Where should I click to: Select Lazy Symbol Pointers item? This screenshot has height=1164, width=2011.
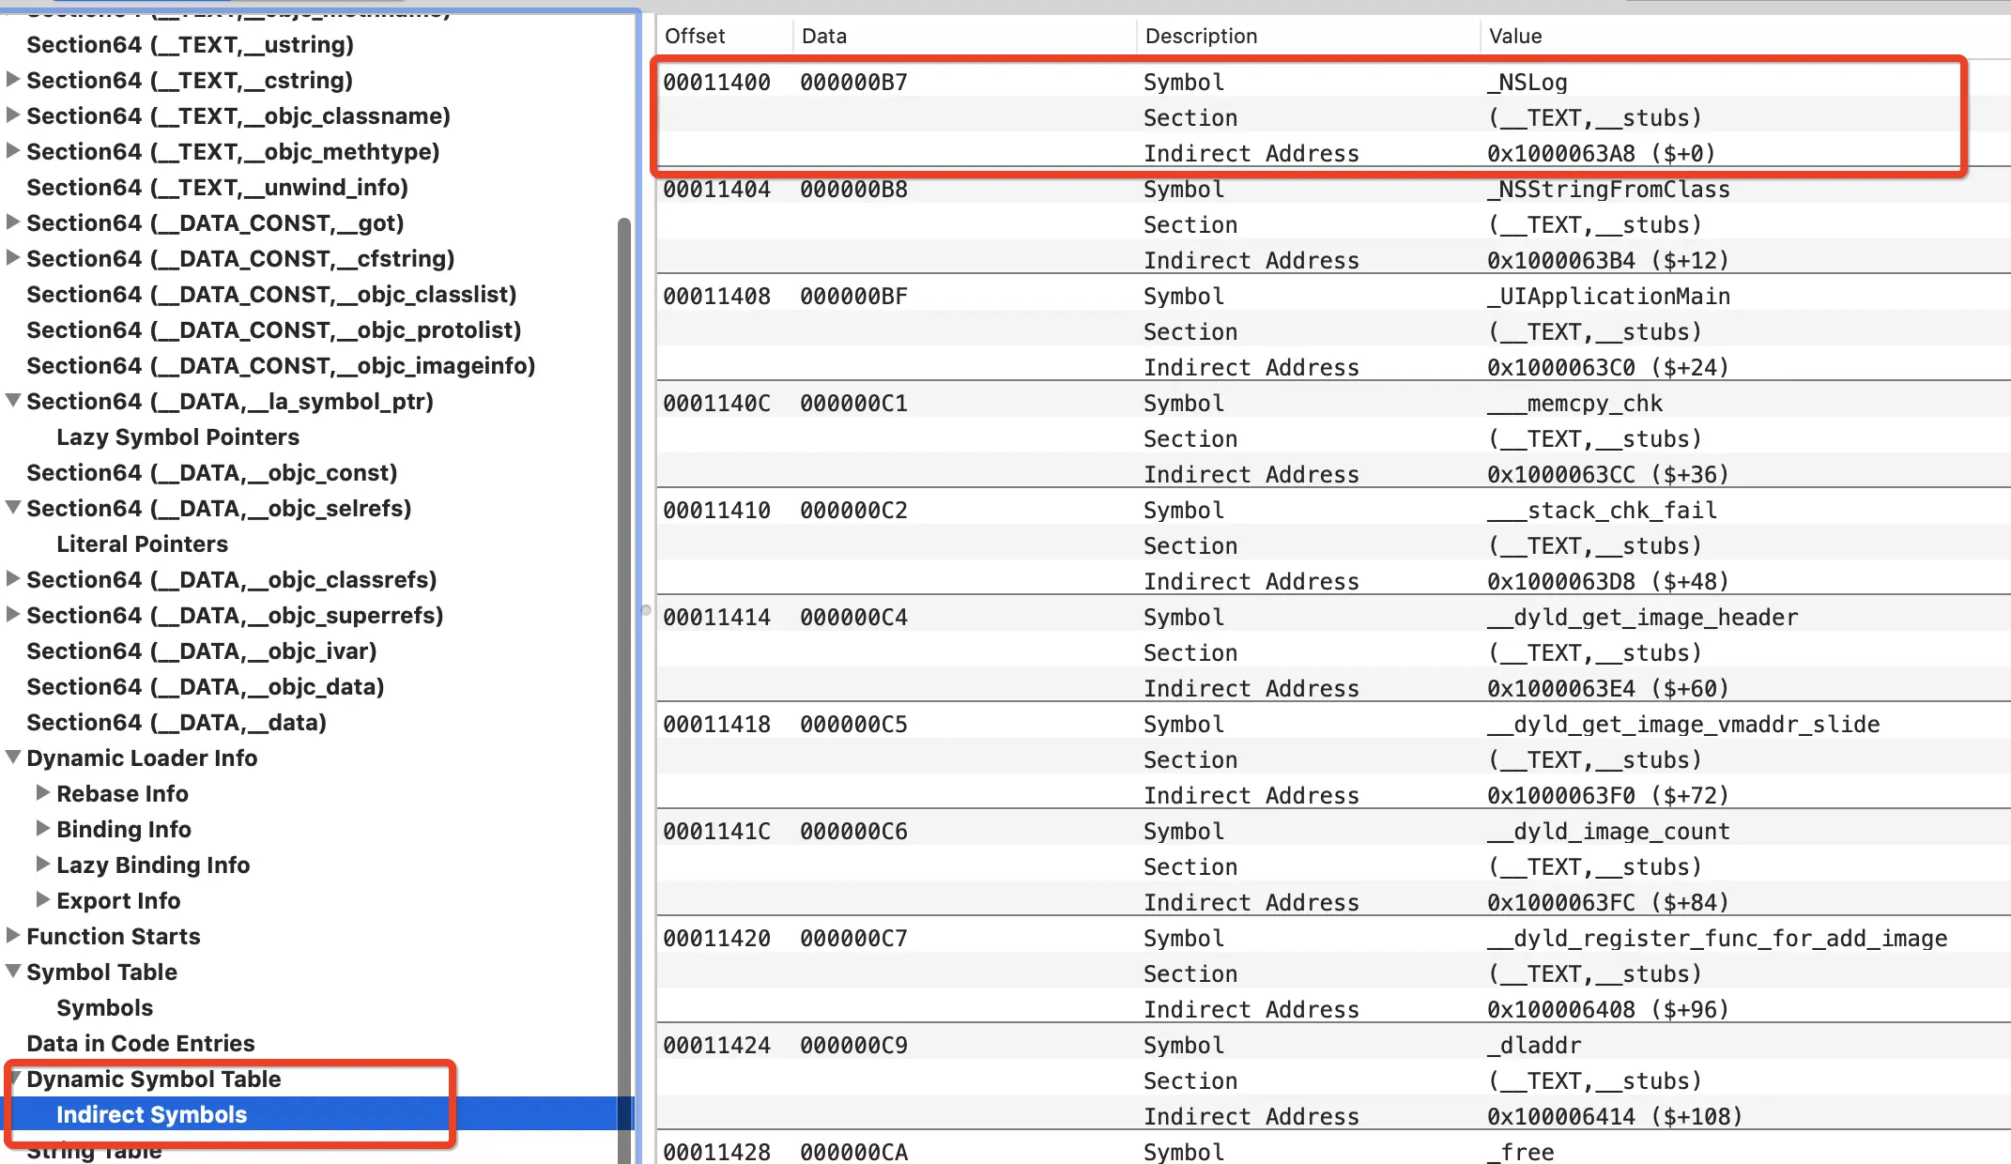pyautogui.click(x=177, y=437)
